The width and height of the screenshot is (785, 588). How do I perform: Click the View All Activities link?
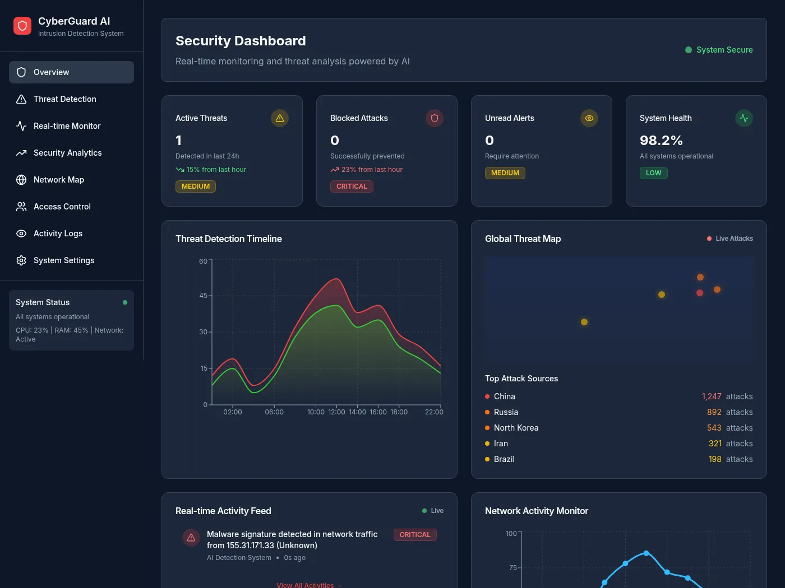(309, 585)
